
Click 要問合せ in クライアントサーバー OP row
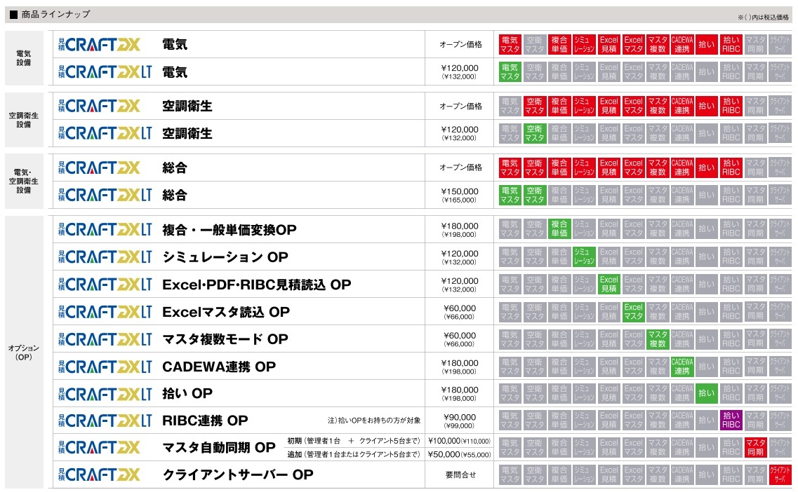click(460, 474)
